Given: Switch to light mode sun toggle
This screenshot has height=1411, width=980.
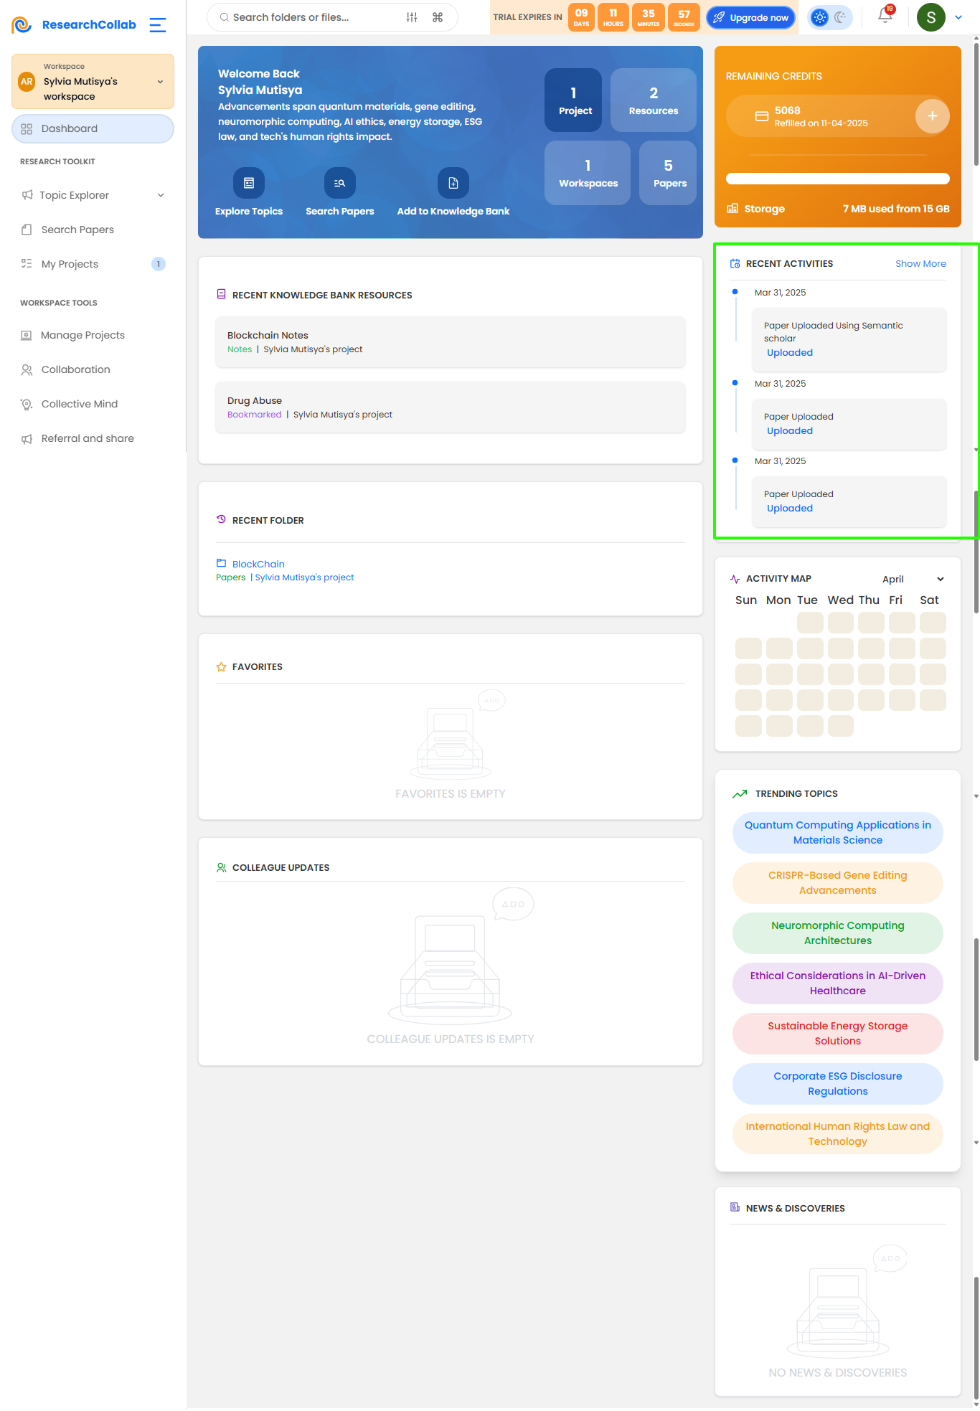Looking at the screenshot, I should click(820, 17).
